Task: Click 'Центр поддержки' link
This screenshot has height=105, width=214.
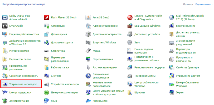Action: click(20, 93)
